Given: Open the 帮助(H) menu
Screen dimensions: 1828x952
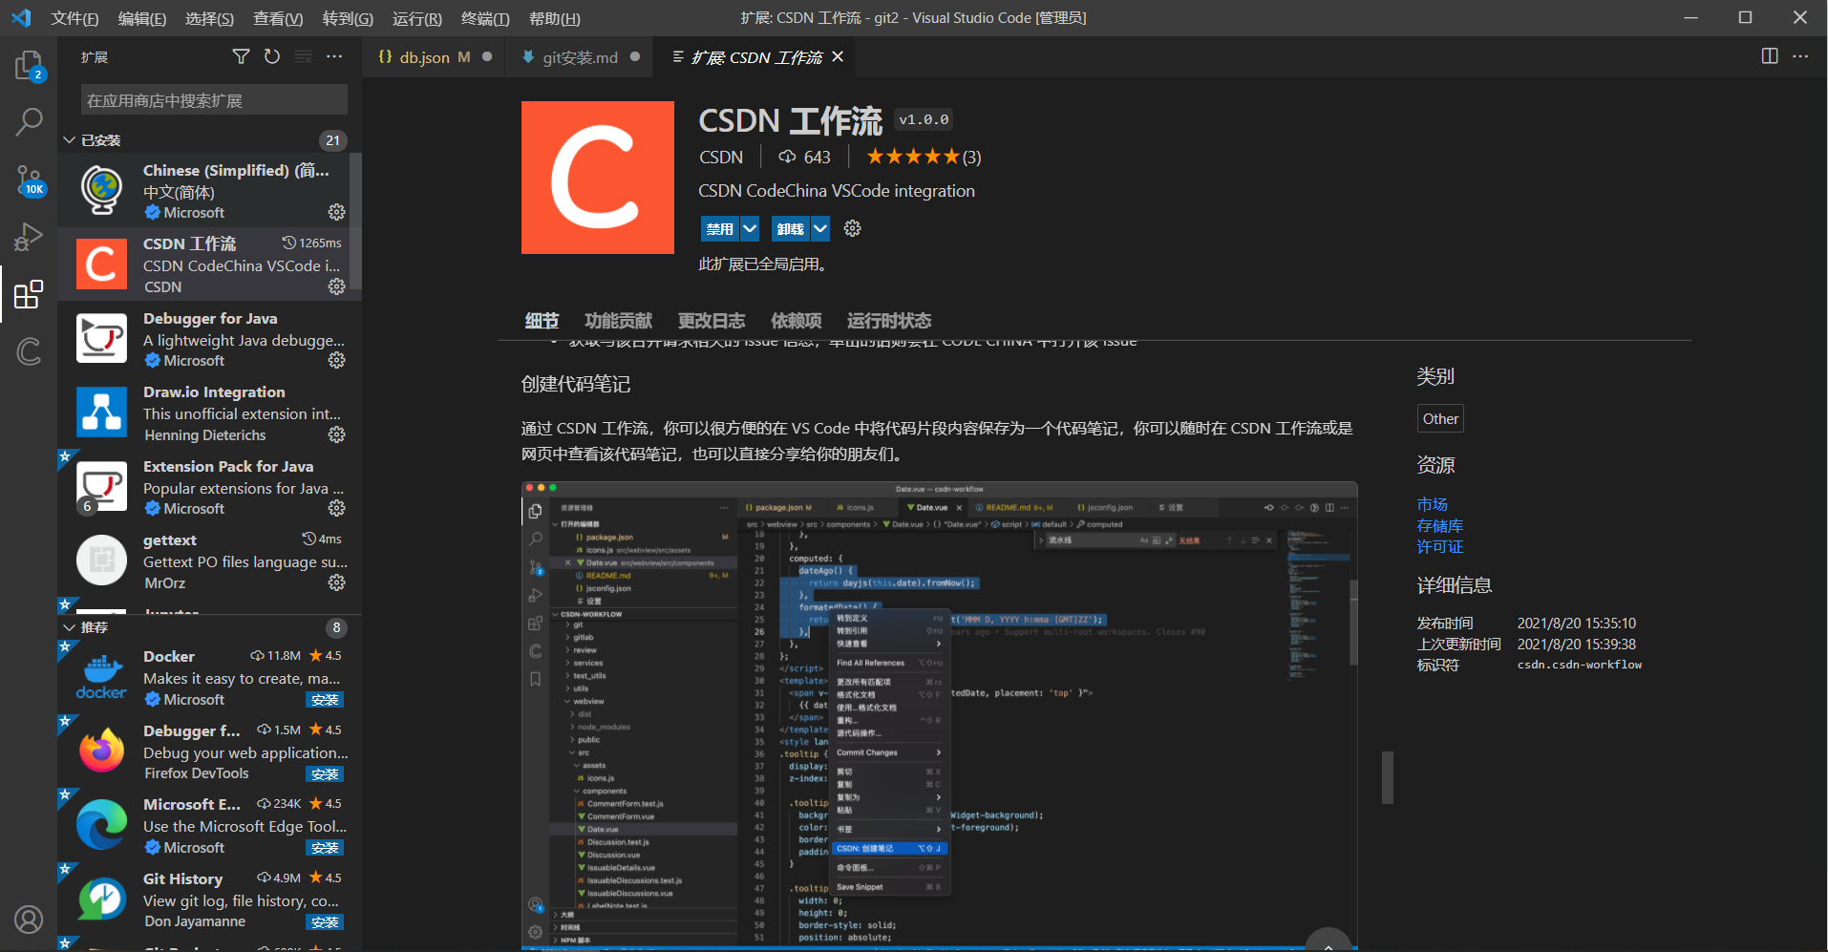Looking at the screenshot, I should click(554, 18).
